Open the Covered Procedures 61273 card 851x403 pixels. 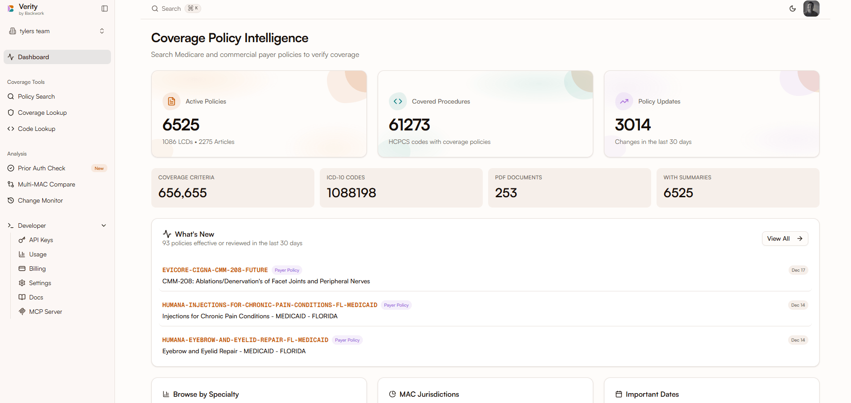(485, 114)
